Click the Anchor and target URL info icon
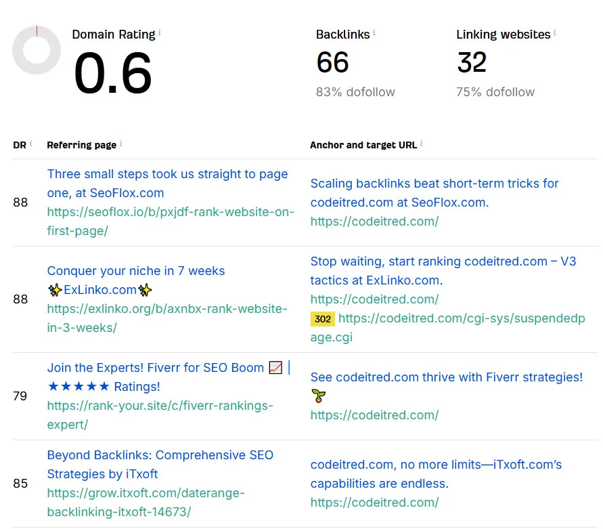Image resolution: width=603 pixels, height=529 pixels. 422,143
